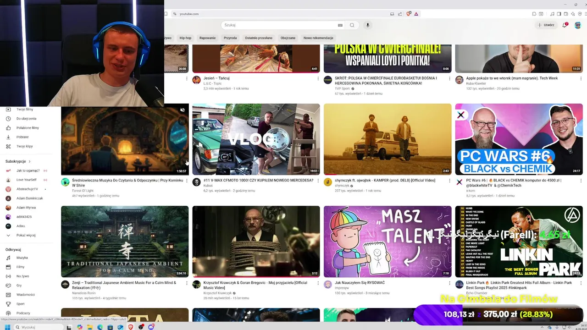
Task: Open the Brave VPN icon
Action: coord(580,14)
